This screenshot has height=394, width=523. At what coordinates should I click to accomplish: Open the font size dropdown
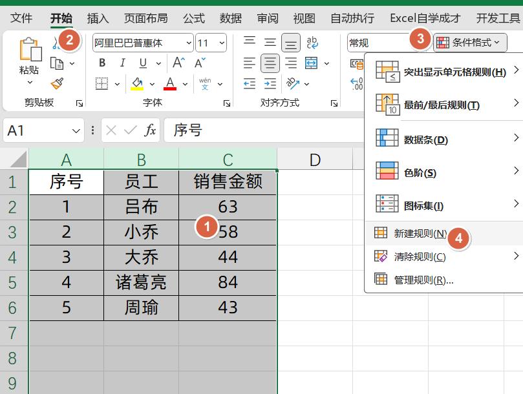click(222, 43)
